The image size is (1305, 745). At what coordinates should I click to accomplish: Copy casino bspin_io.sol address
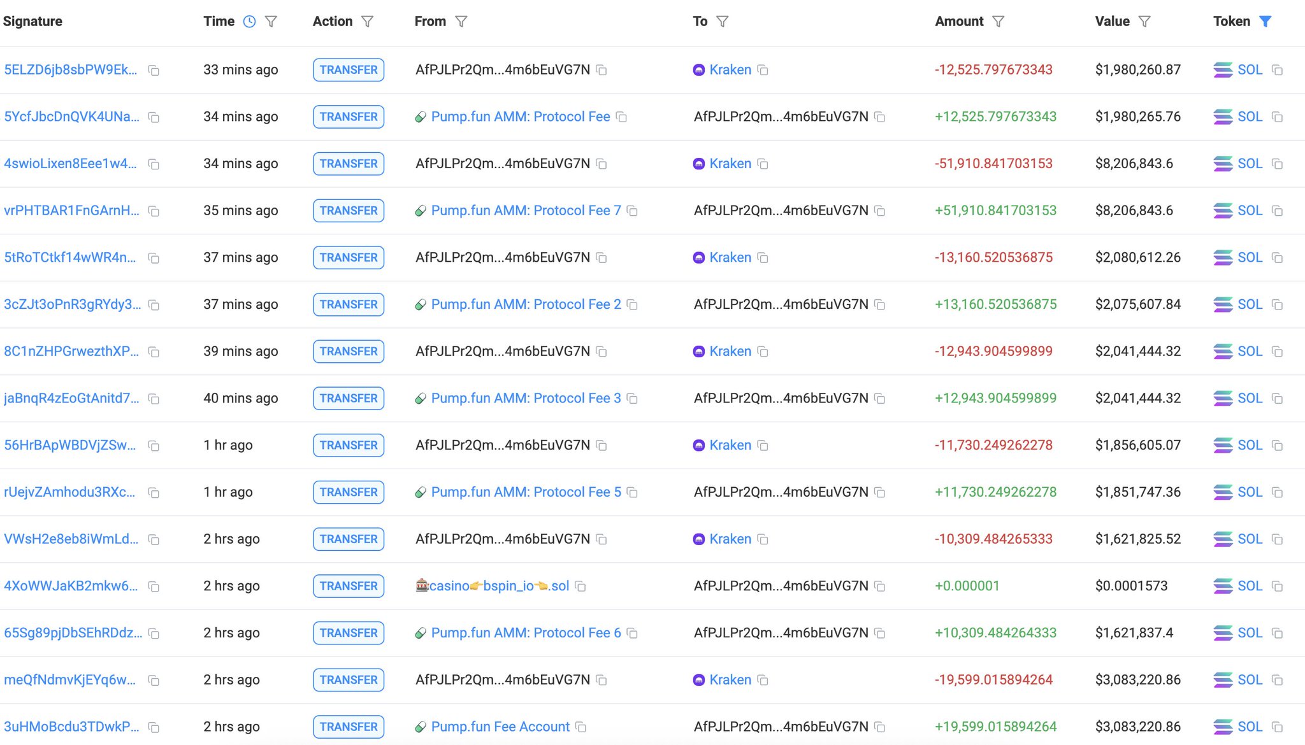580,586
